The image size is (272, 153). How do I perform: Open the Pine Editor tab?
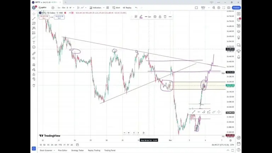coord(62,151)
